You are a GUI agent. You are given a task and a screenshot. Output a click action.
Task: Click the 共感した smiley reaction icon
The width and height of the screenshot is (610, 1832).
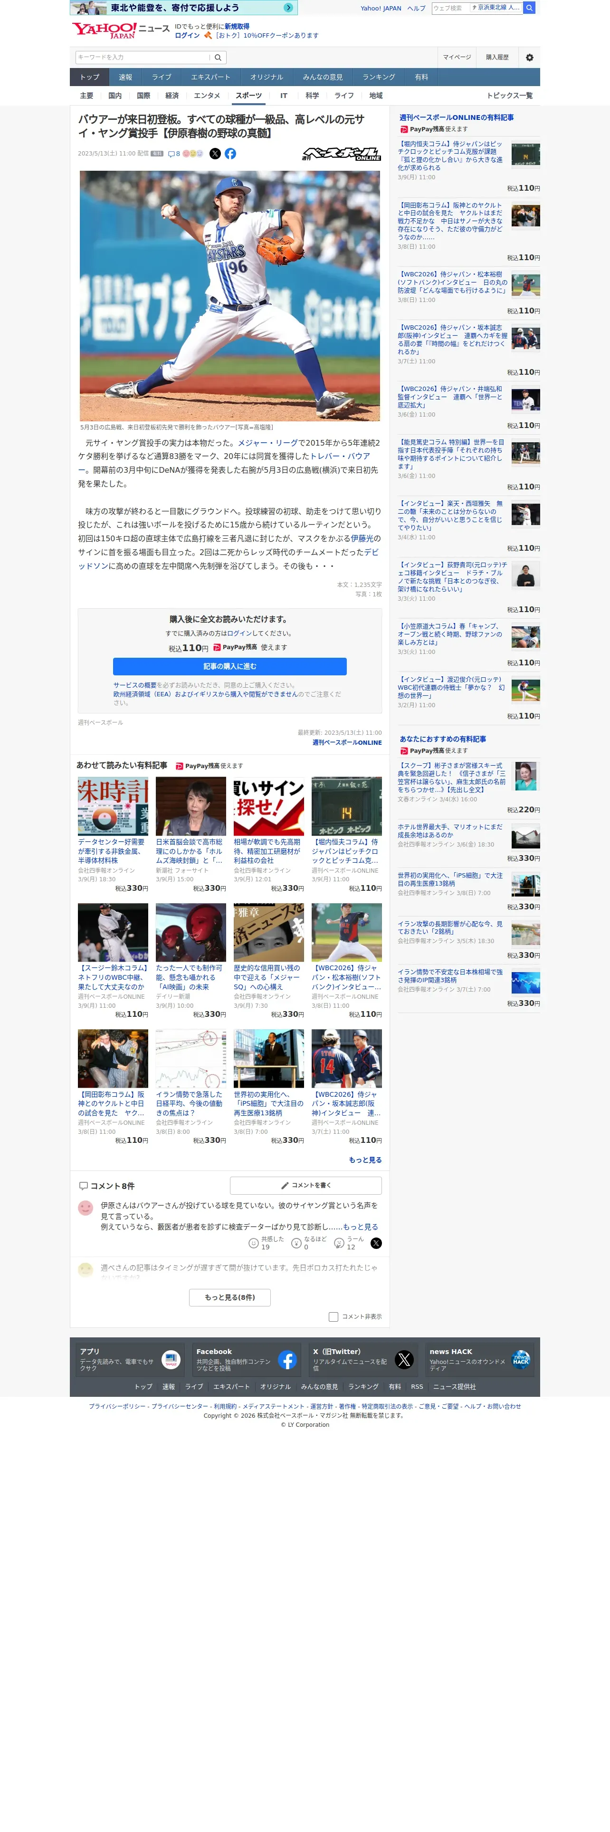click(x=253, y=1242)
